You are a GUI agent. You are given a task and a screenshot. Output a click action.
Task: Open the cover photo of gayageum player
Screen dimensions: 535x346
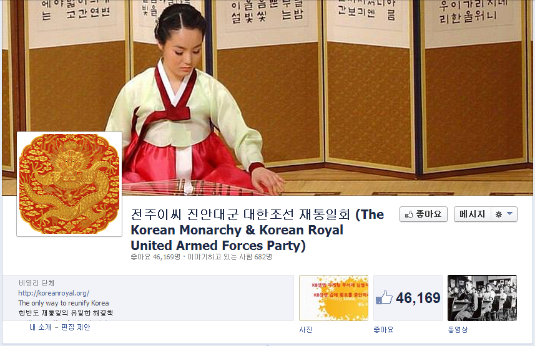(267, 98)
